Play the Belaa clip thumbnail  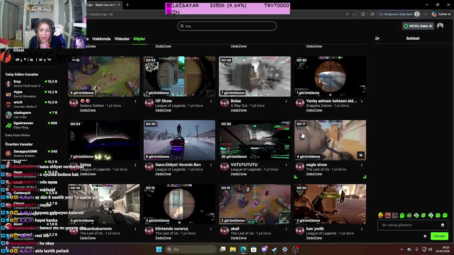point(255,76)
